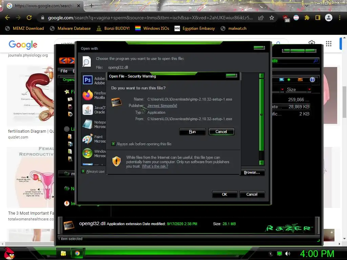Viewport: 347px width, 260px height.
Task: Open MEMZ Download bookmark
Action: (x=24, y=28)
